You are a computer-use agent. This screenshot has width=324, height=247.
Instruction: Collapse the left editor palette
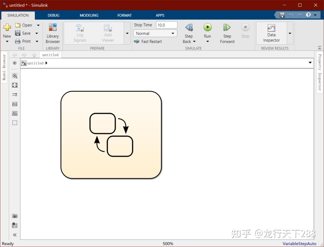(x=15, y=235)
